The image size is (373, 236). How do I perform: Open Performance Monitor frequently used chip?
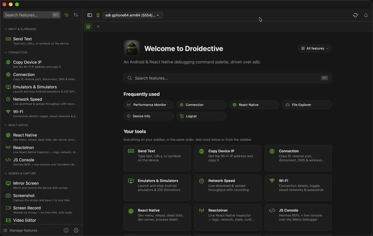(x=148, y=105)
